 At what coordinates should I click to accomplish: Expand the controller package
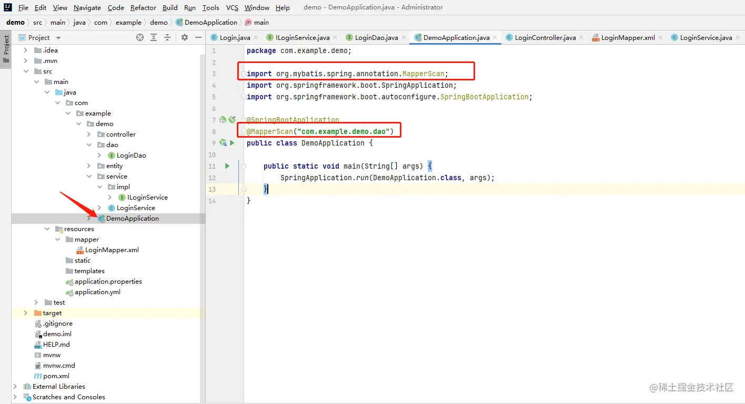click(x=89, y=134)
